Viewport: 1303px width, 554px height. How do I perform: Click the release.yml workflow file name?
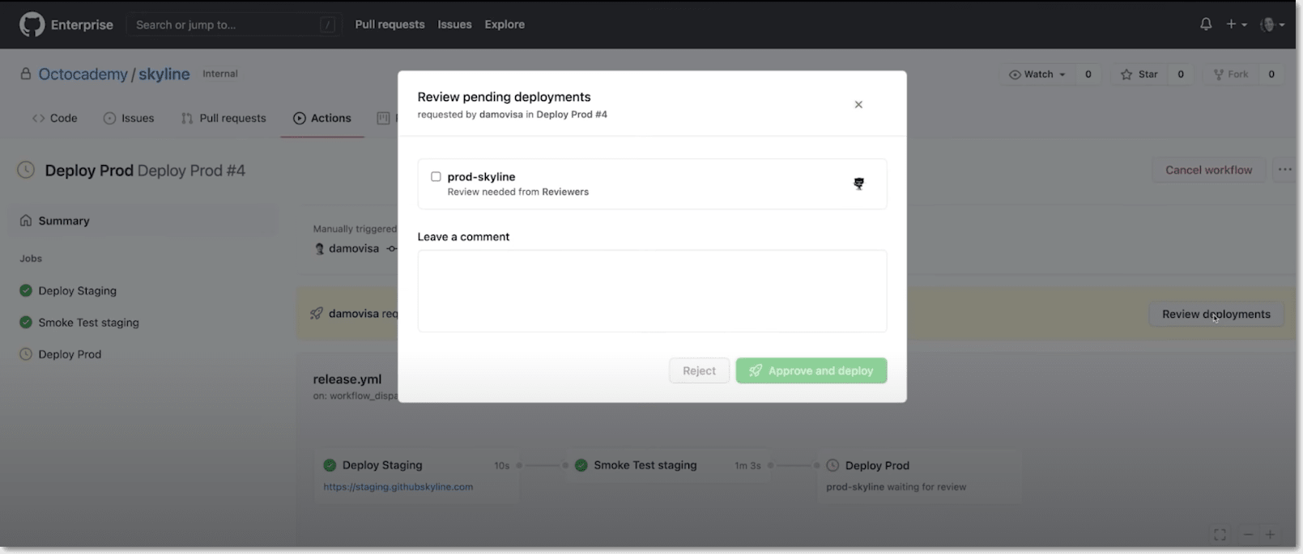347,379
